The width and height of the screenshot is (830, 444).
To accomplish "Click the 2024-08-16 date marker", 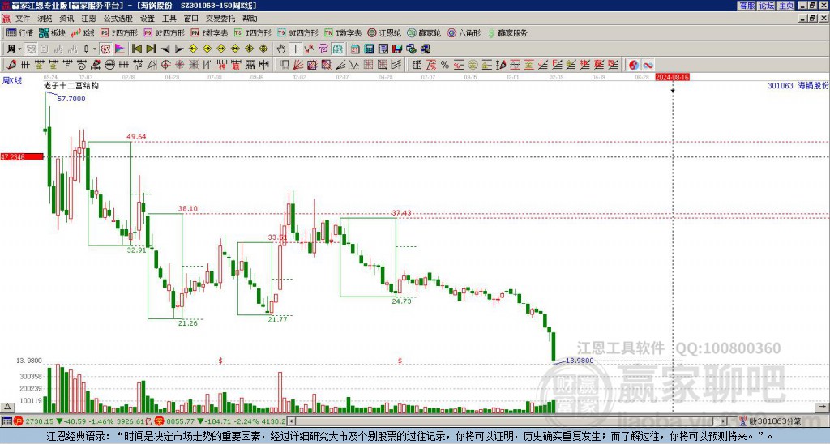I will (x=672, y=77).
